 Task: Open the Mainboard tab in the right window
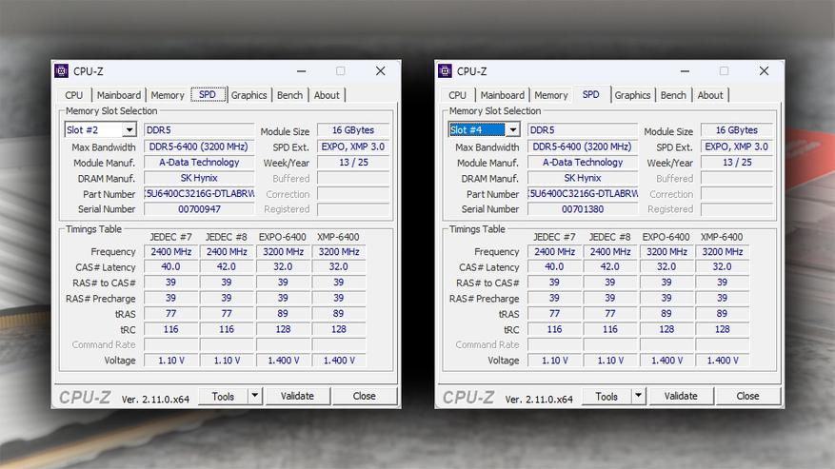point(502,95)
